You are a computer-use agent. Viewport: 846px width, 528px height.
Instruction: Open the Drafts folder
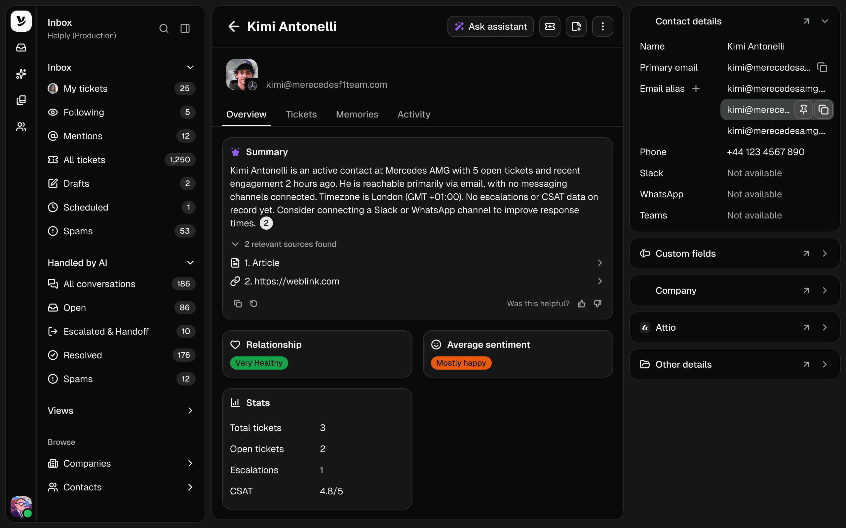(x=121, y=183)
